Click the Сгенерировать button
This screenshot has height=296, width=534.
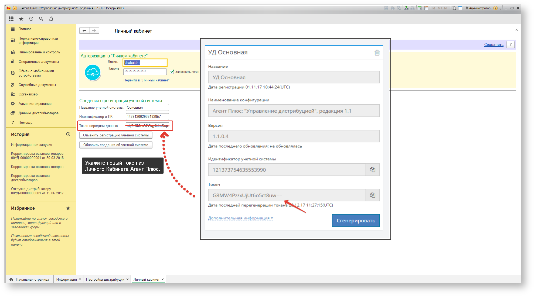(356, 221)
